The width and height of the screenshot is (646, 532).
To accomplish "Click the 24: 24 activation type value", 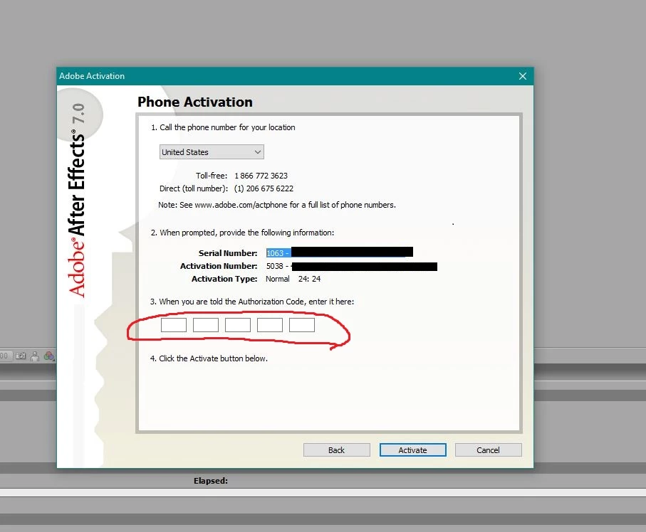I will (309, 279).
